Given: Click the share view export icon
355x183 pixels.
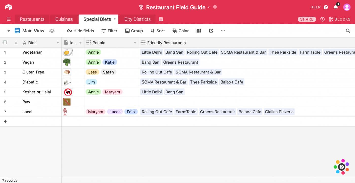Looking at the screenshot, I should point(211,31).
